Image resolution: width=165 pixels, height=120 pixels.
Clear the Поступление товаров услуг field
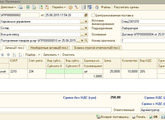(82, 41)
